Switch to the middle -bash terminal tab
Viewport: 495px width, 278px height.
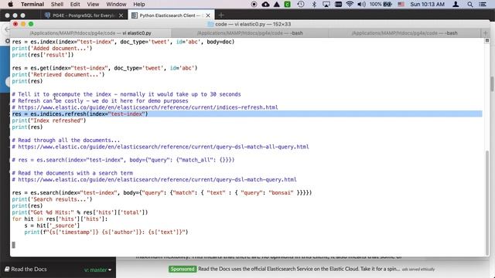250,32
